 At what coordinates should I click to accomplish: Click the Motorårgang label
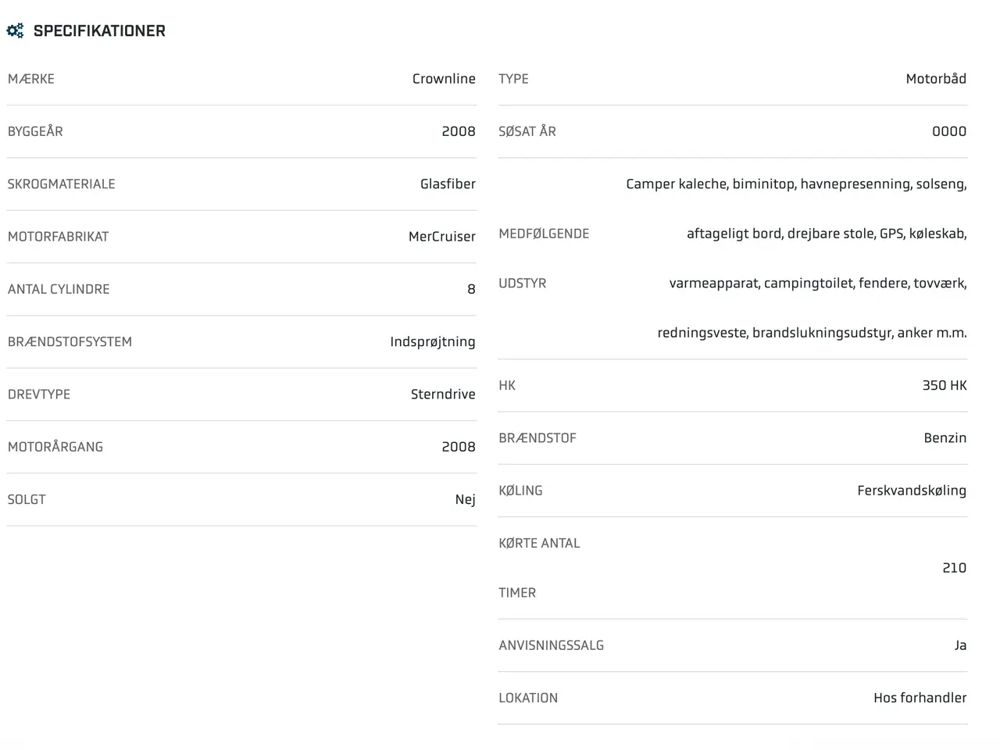coord(55,447)
